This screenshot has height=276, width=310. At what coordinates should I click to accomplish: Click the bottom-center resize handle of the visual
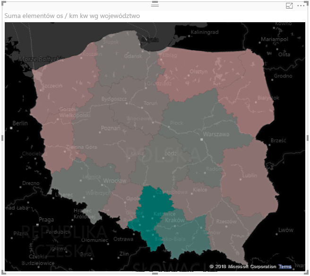click(155, 274)
